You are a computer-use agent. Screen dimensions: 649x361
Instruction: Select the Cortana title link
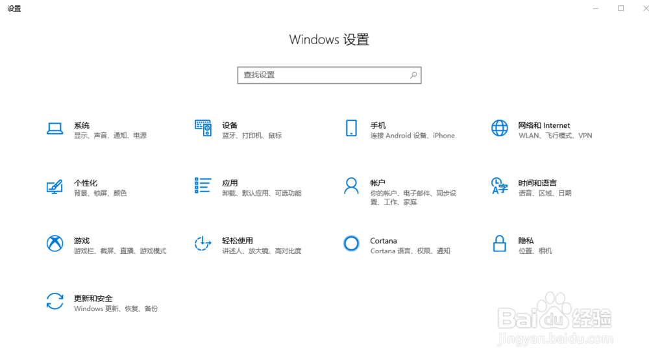(384, 241)
